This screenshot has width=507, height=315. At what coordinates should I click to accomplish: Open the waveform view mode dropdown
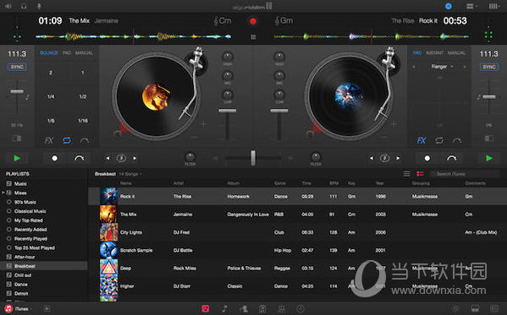tap(493, 6)
